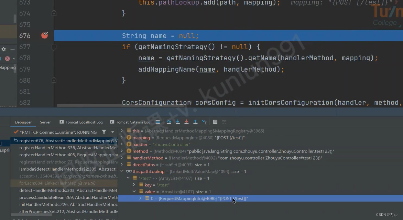This screenshot has height=220, width=403.
Task: Expand the handlerMethod variable node
Action: click(122, 158)
